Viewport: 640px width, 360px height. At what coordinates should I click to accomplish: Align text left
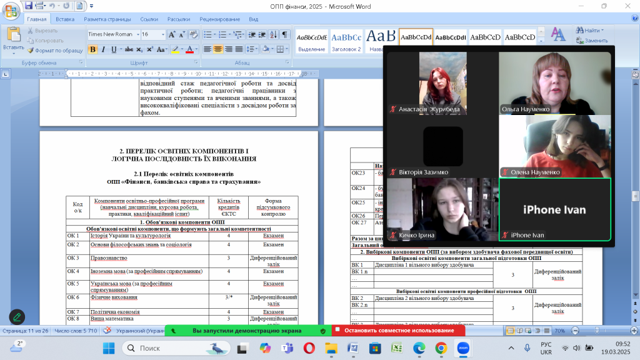(207, 49)
